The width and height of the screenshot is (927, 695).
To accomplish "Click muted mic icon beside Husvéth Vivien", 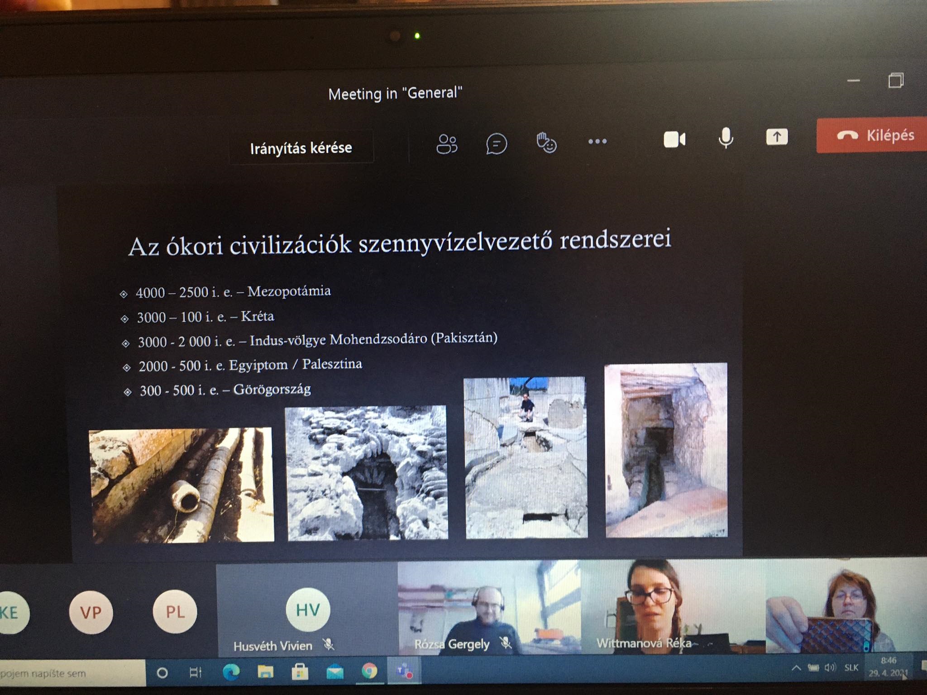I will 329,644.
